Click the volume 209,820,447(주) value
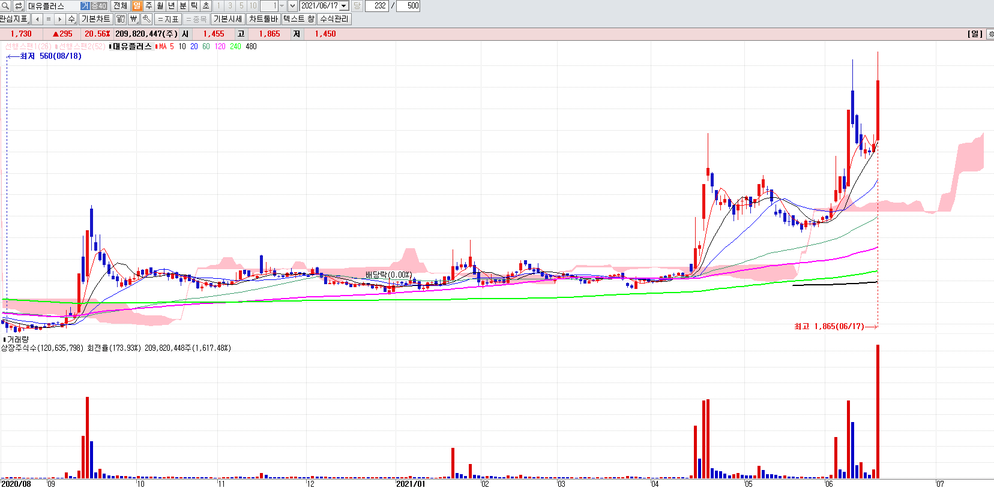Image resolution: width=994 pixels, height=488 pixels. (x=146, y=34)
